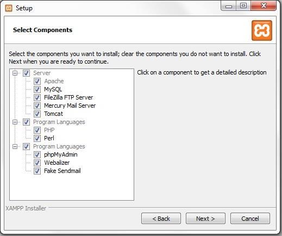Uncheck the MySQL component checkbox
The width and height of the screenshot is (282, 236).
[37, 89]
